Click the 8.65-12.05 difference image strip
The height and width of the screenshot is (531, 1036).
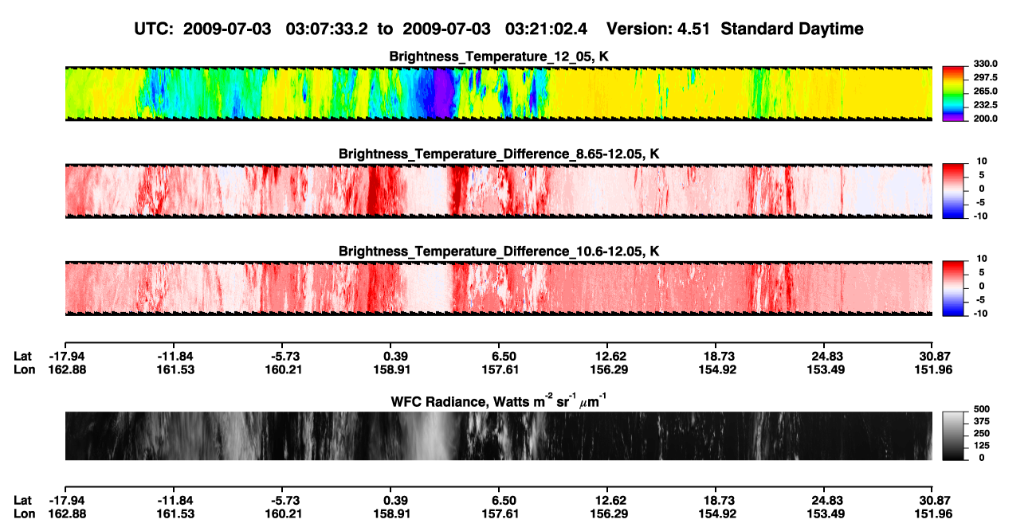[498, 191]
